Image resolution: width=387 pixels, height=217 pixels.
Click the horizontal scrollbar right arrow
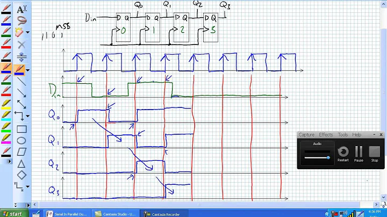click(x=376, y=205)
